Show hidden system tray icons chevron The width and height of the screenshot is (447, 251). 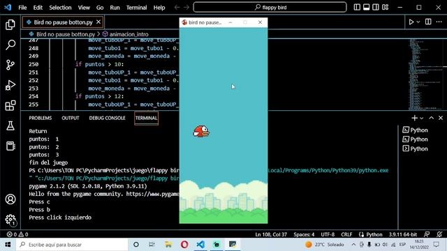point(353,245)
